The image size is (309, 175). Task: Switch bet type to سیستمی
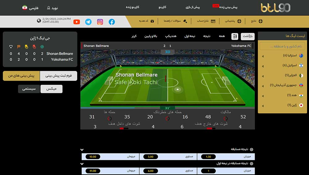pyautogui.click(x=29, y=89)
